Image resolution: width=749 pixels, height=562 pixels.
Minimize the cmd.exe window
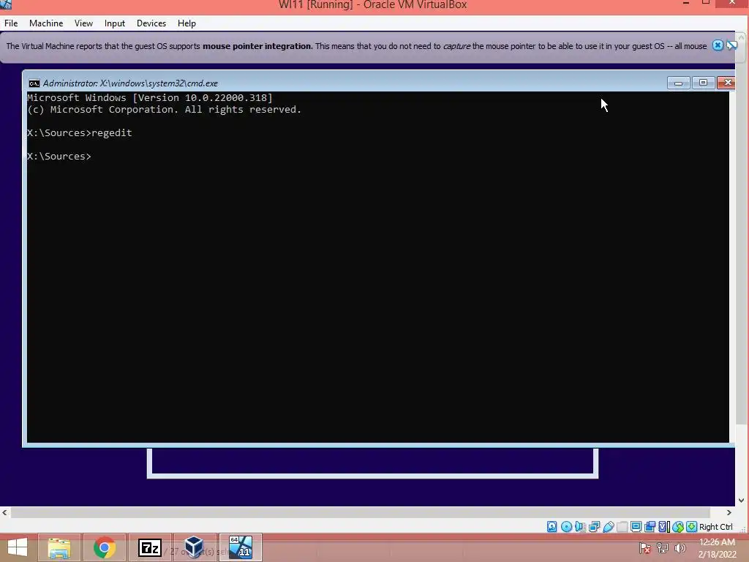click(678, 83)
